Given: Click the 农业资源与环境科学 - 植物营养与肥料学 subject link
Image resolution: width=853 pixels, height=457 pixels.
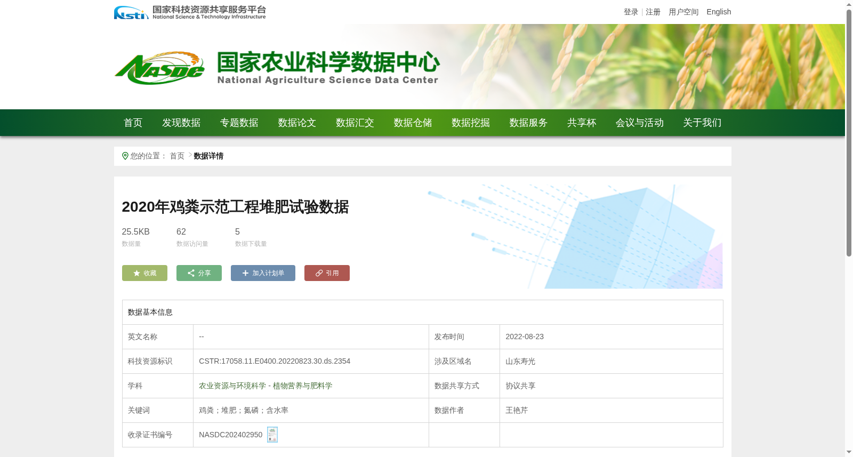Looking at the screenshot, I should 265,386.
